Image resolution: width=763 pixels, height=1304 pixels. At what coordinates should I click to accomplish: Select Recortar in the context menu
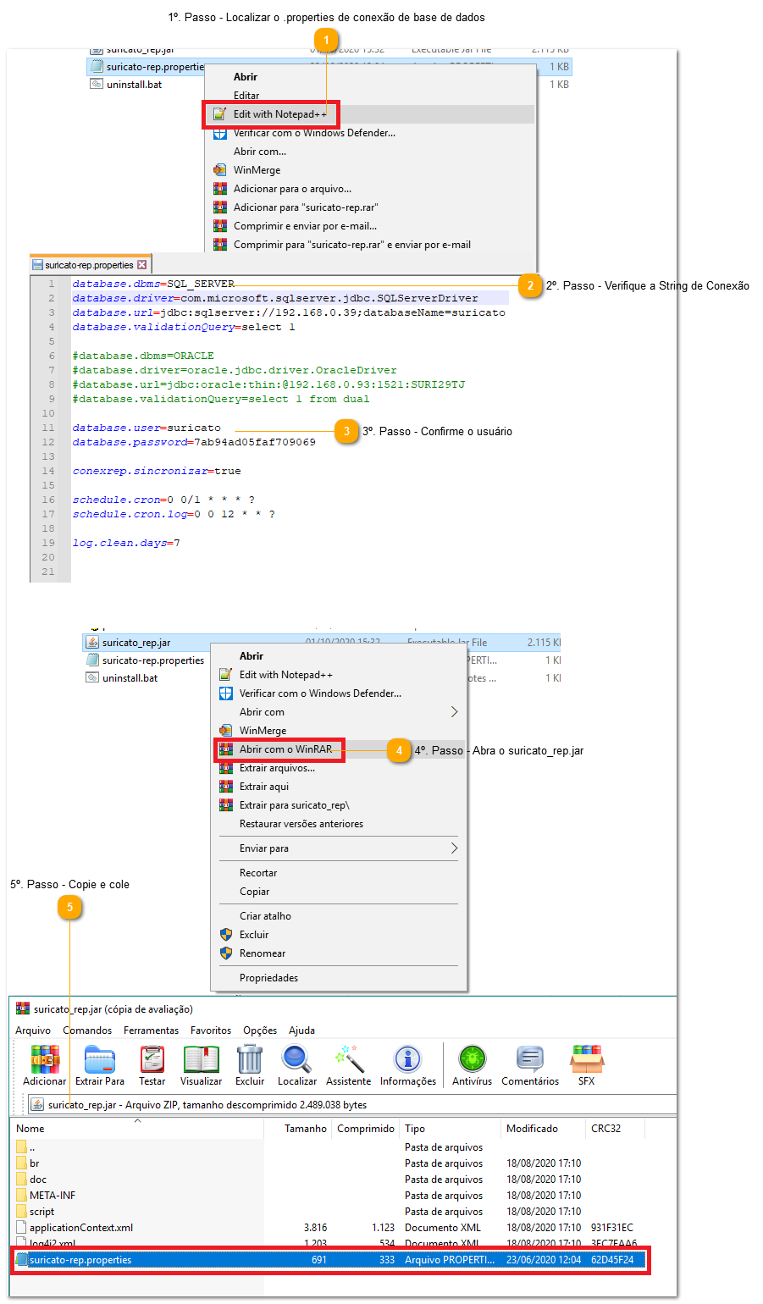[x=258, y=873]
